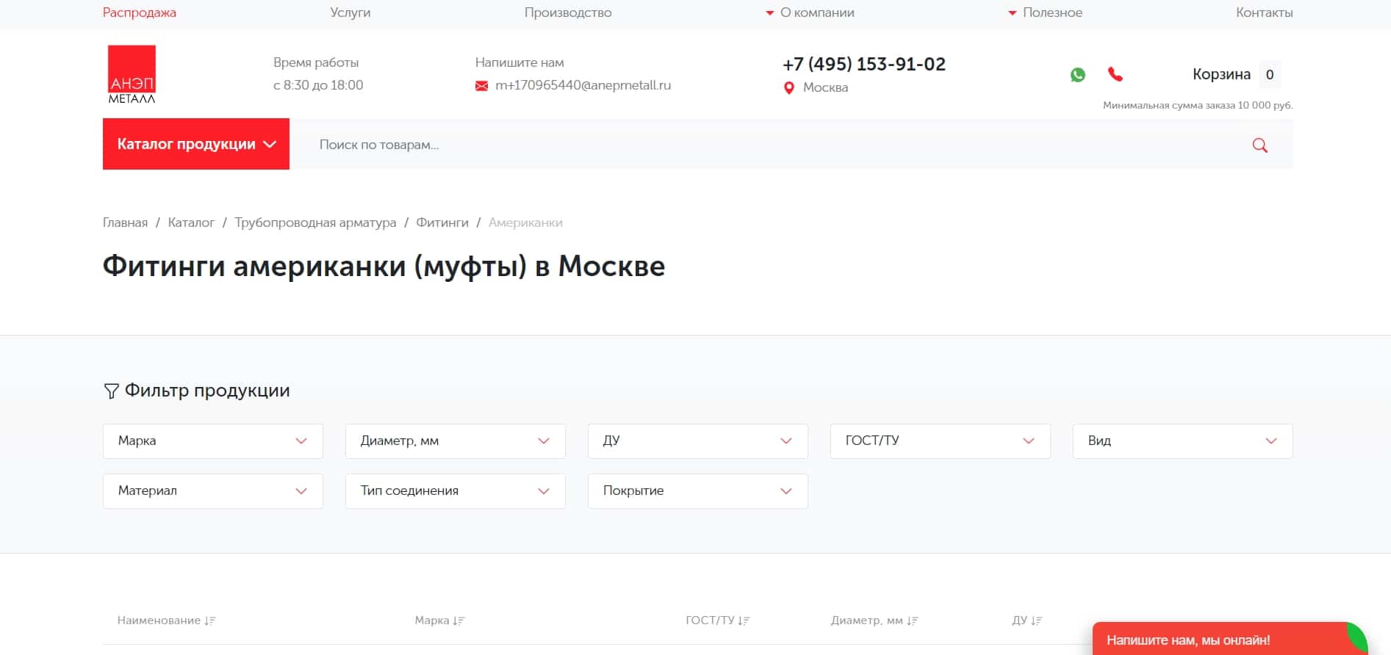This screenshot has height=655, width=1391.
Task: Click the filter funnel icon
Action: click(111, 391)
